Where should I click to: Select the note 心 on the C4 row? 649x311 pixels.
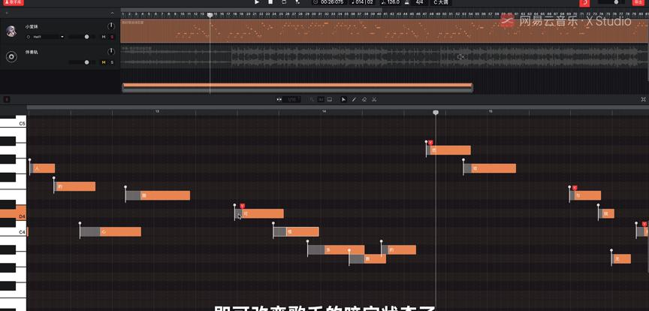tap(110, 231)
